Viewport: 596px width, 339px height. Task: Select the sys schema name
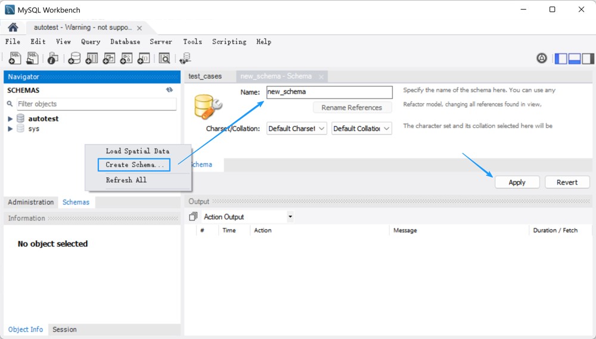pyautogui.click(x=34, y=129)
